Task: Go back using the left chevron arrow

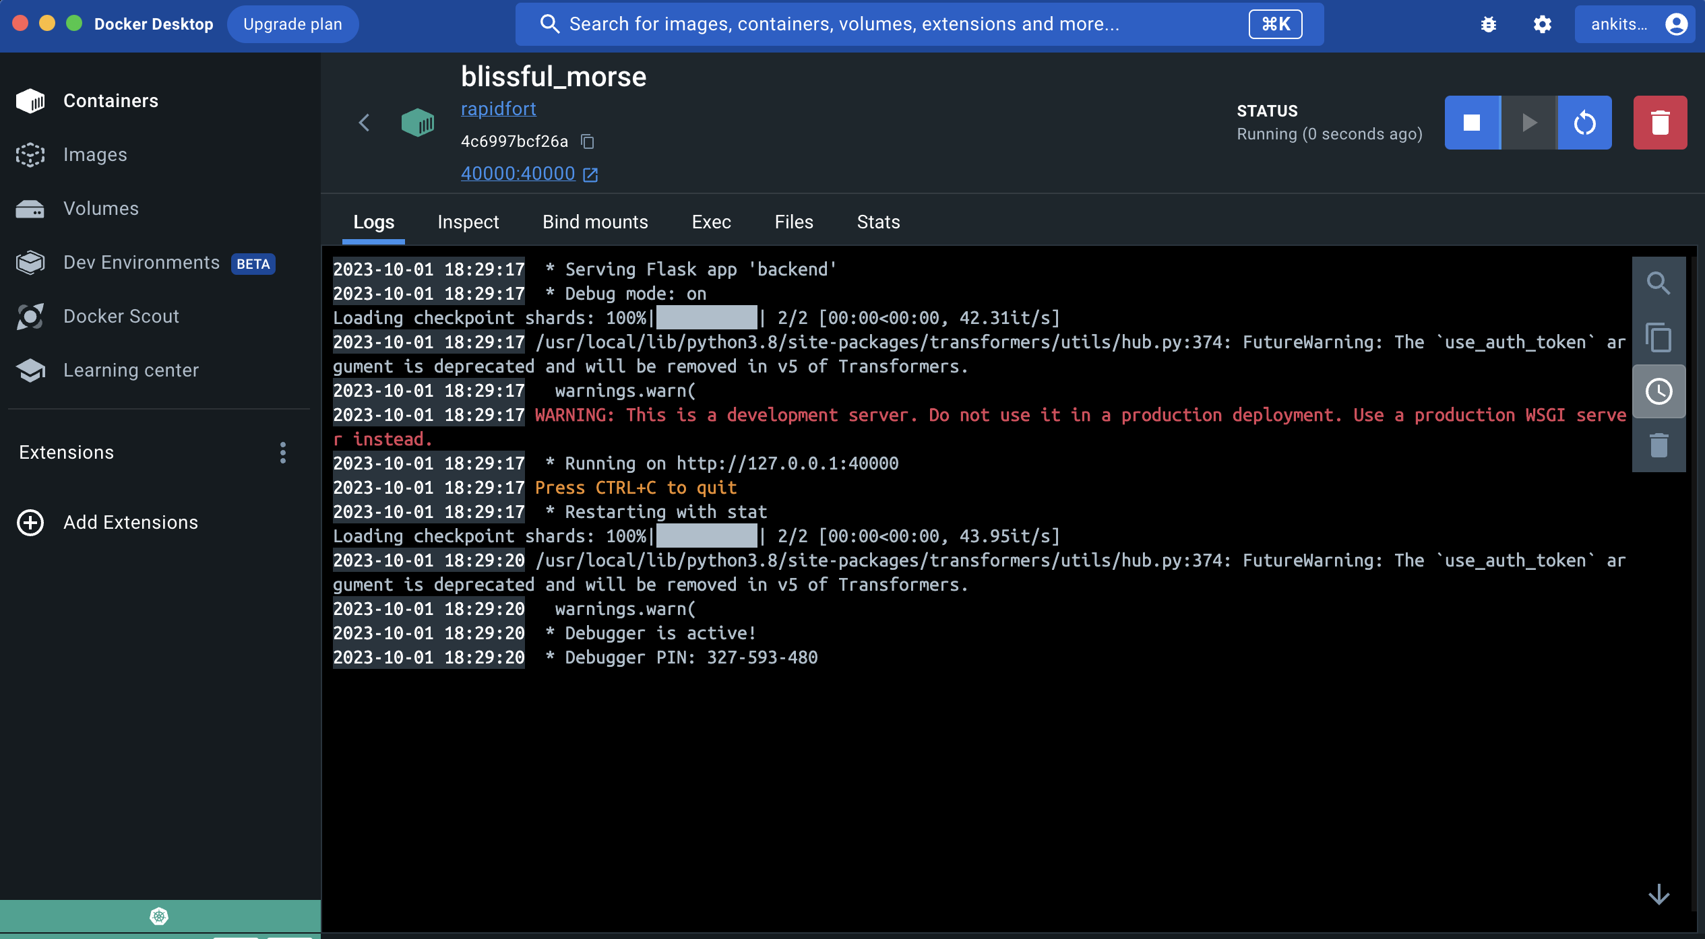Action: pos(365,123)
